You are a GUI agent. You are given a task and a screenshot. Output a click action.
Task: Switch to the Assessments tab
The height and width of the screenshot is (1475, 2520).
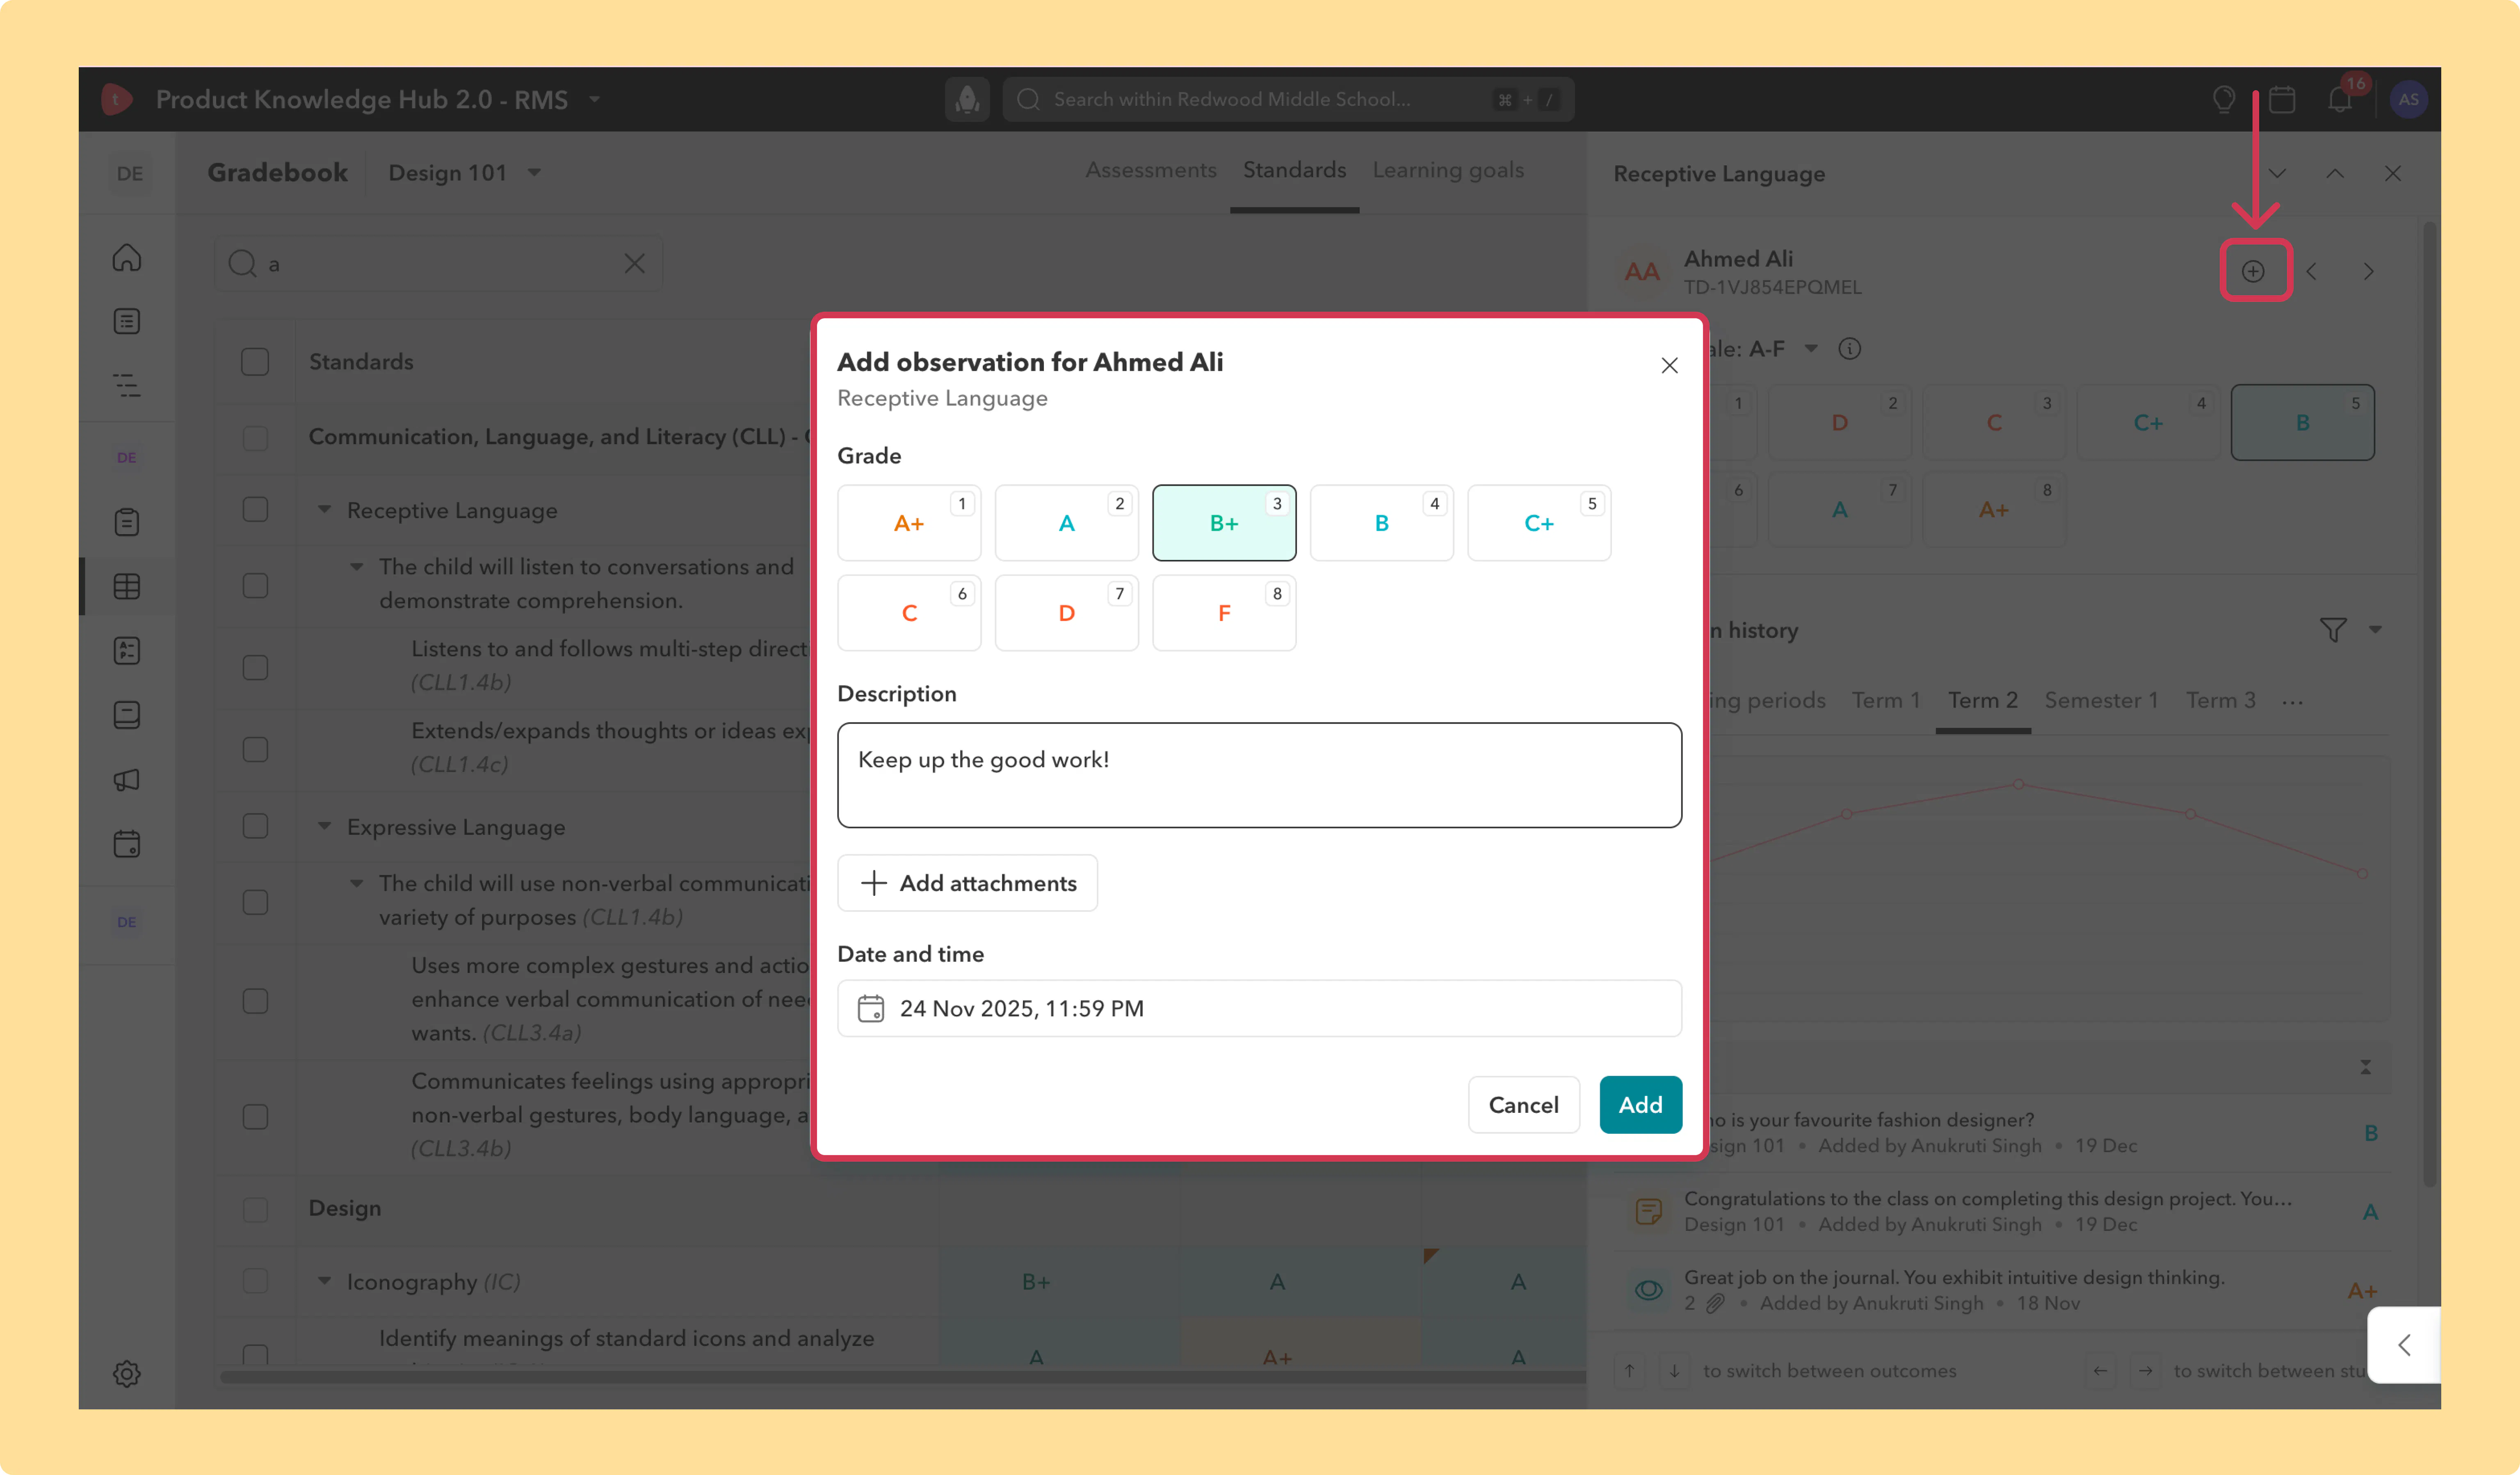coord(1151,171)
